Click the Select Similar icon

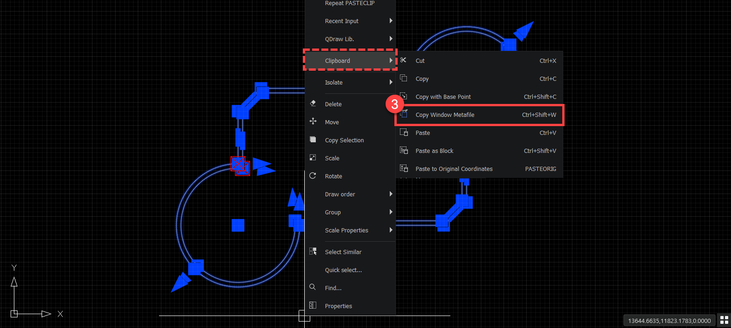pos(313,251)
